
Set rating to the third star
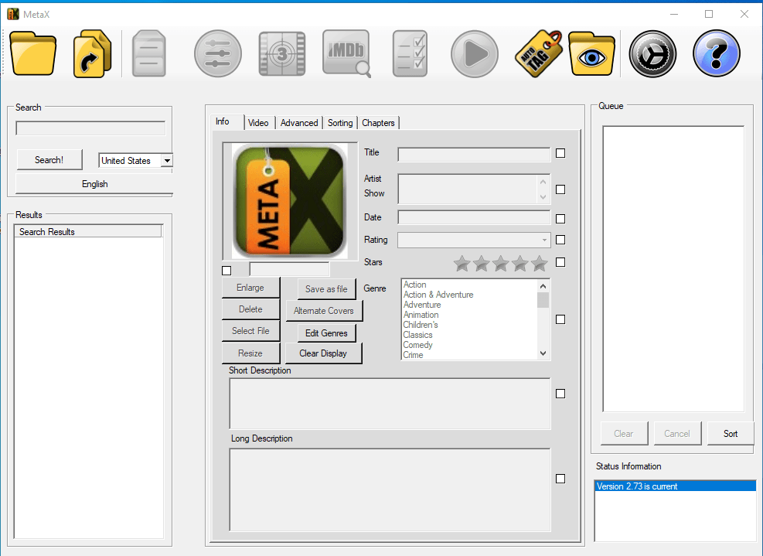click(x=501, y=264)
